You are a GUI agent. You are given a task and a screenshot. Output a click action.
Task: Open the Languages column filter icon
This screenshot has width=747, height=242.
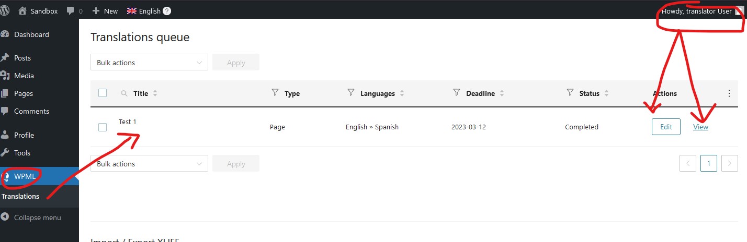(x=351, y=92)
